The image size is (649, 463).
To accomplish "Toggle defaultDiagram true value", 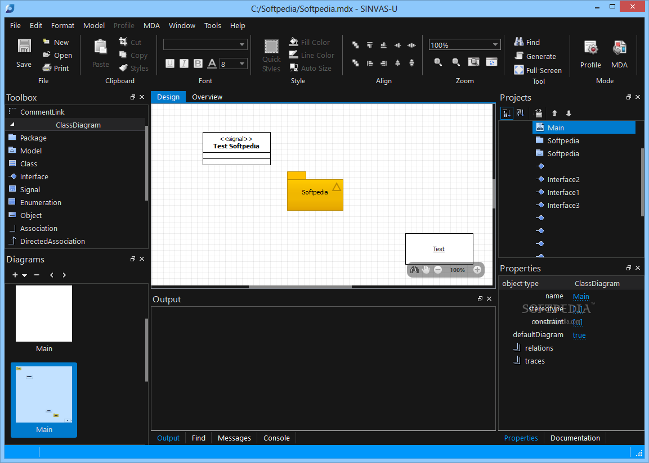I will [x=579, y=335].
